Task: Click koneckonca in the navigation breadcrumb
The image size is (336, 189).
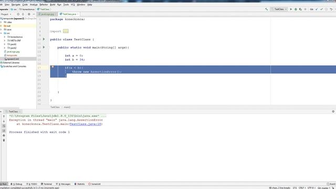Action: coord(27,9)
